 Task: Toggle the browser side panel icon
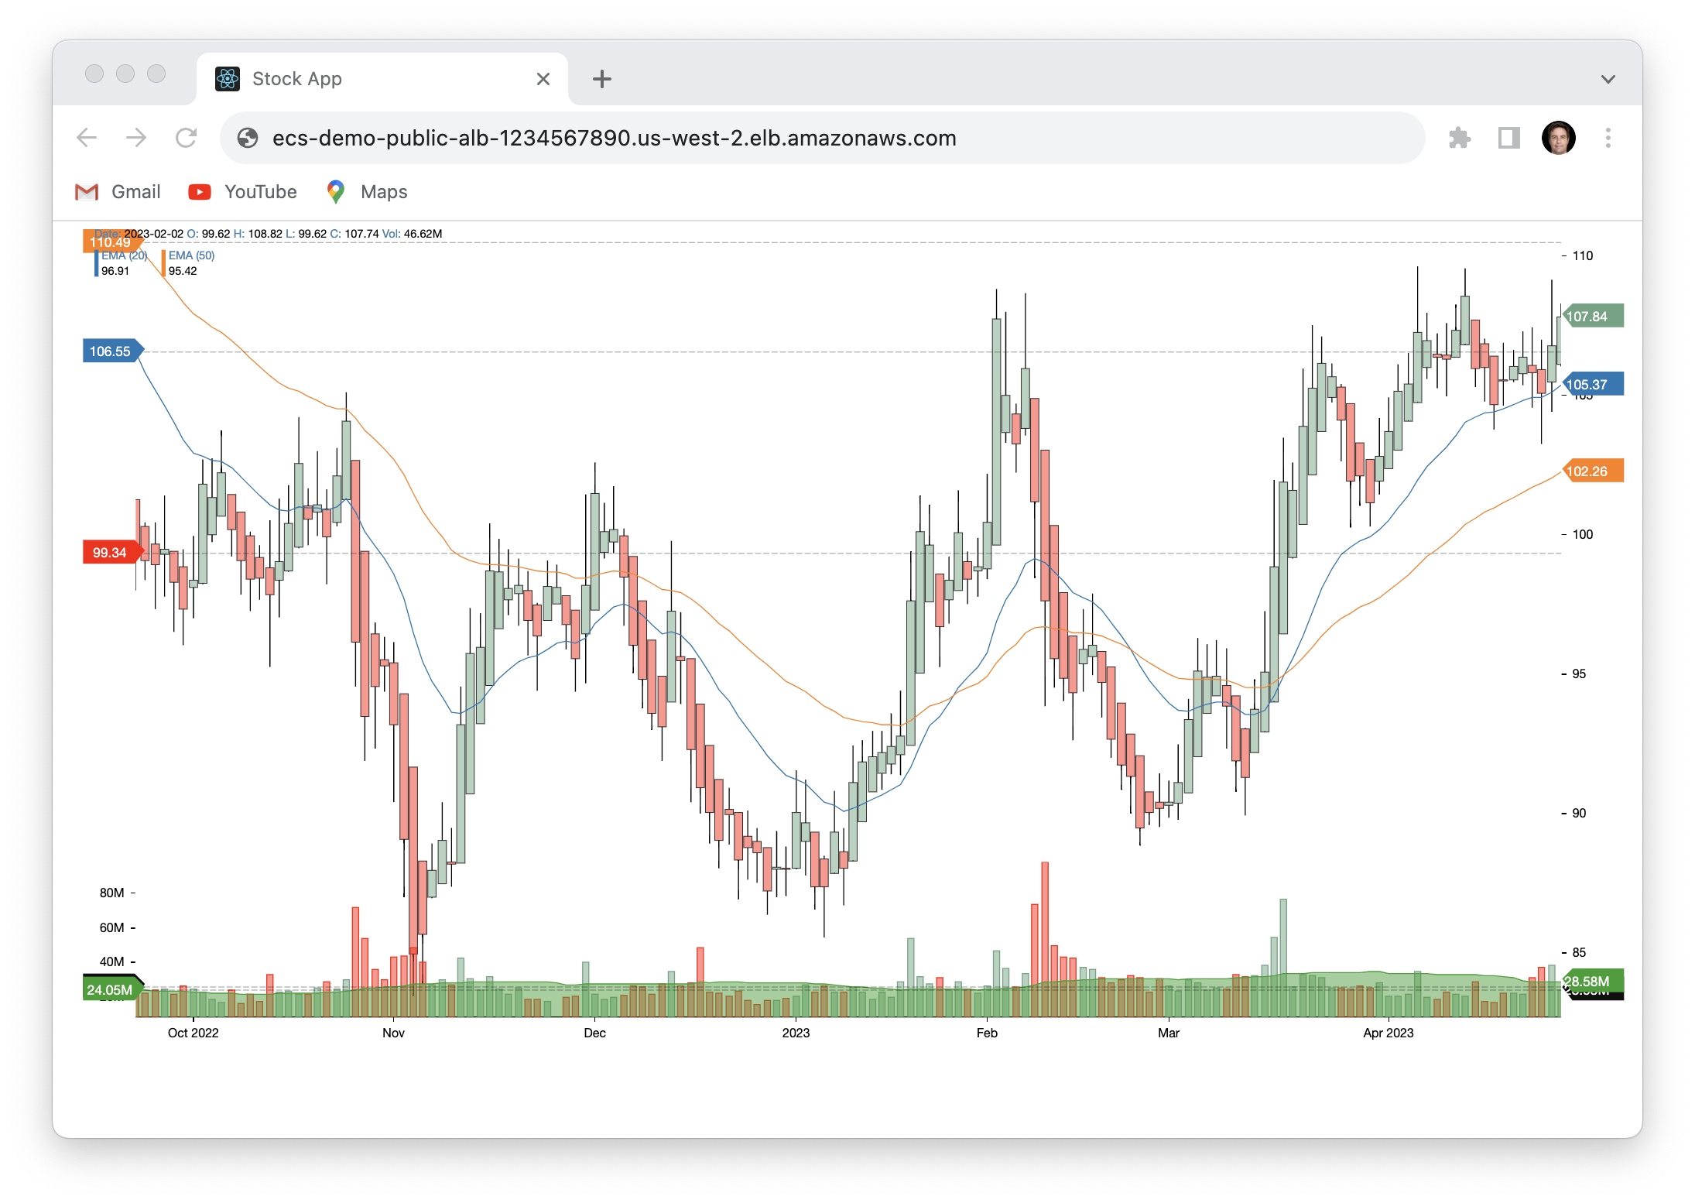click(1508, 138)
